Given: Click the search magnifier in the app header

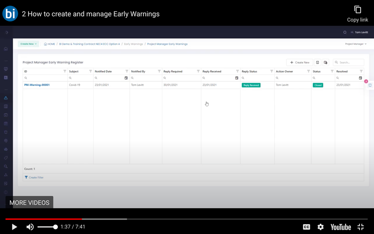Looking at the screenshot, I should click(345, 32).
